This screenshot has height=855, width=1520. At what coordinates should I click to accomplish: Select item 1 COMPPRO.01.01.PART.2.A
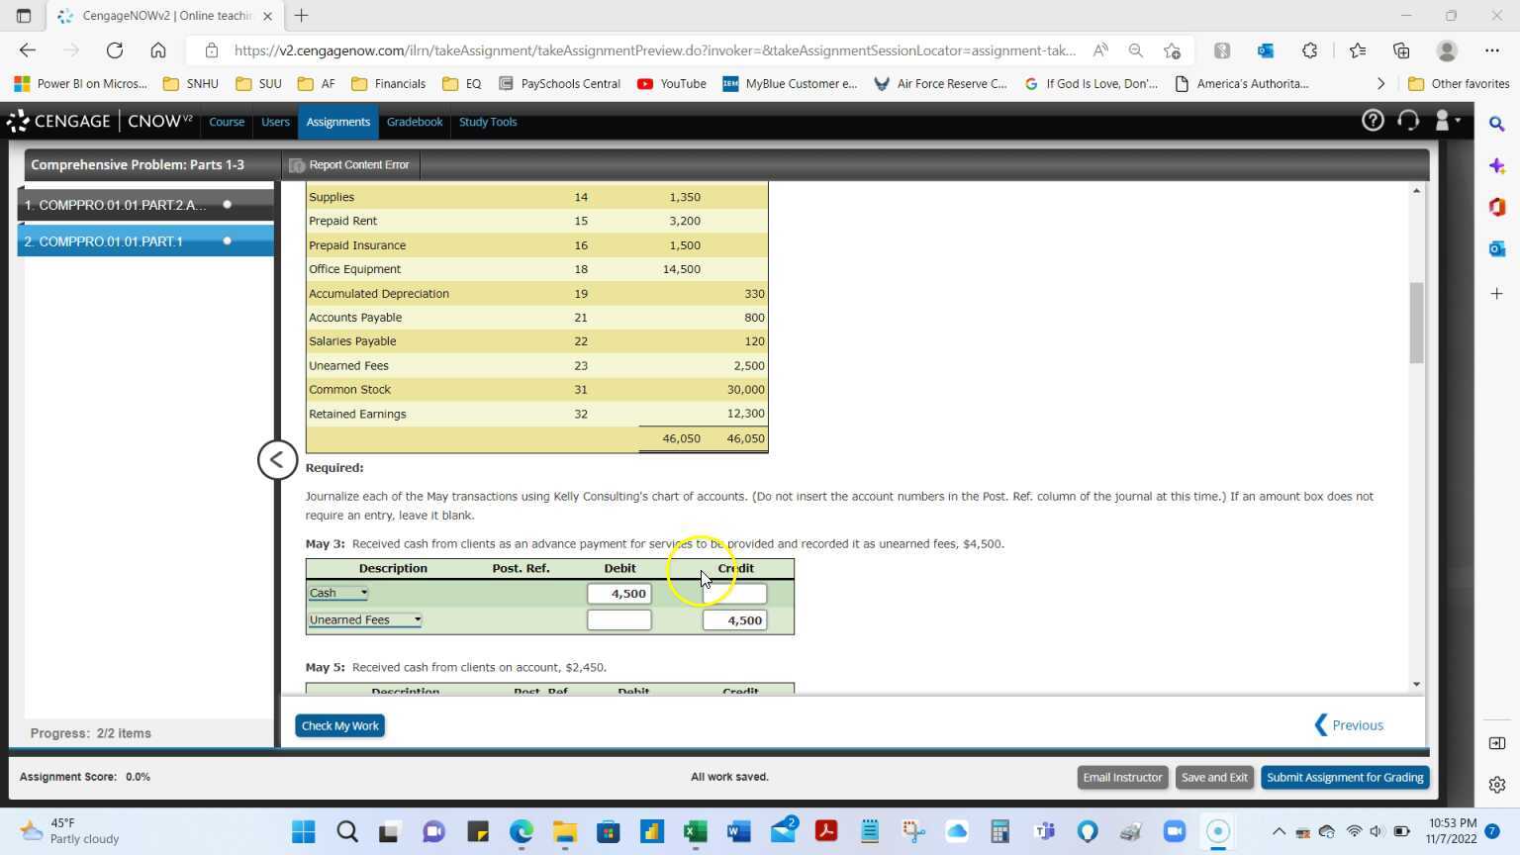pos(145,205)
